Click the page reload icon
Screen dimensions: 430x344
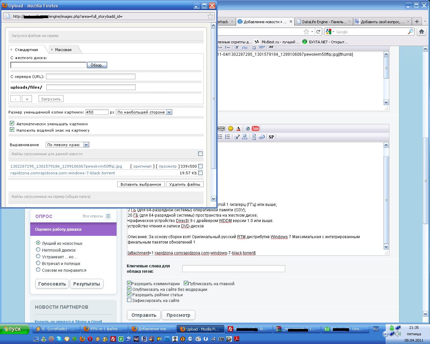point(318,32)
